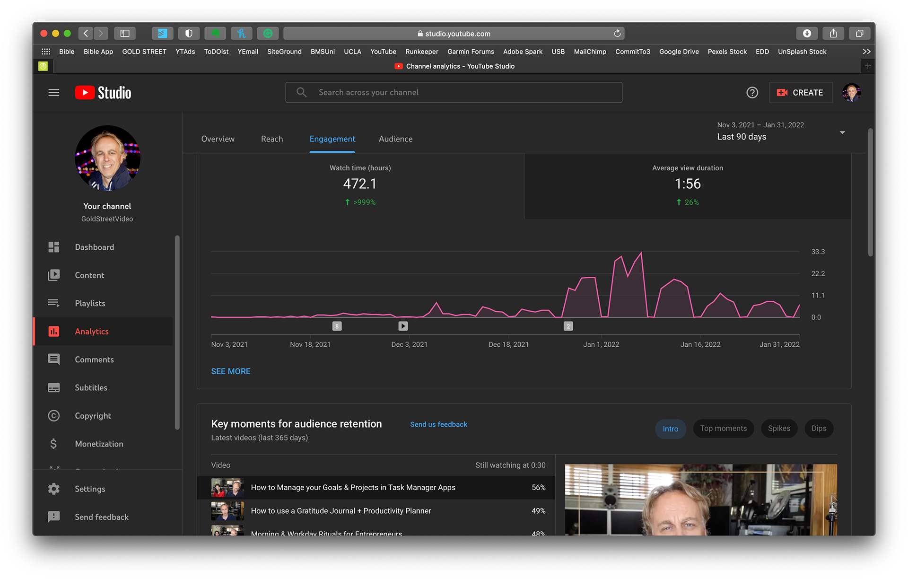This screenshot has width=908, height=579.
Task: Open Copyright section in sidebar
Action: (93, 416)
